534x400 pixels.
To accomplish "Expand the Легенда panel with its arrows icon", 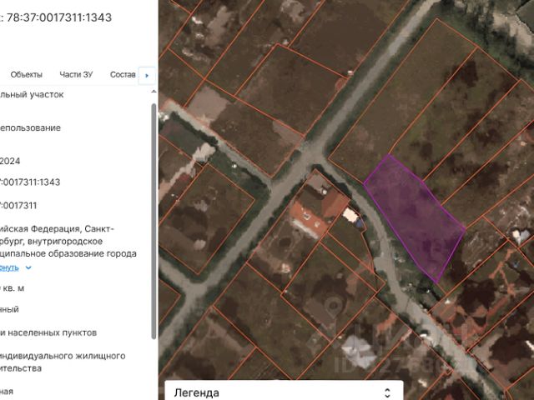I will [x=387, y=392].
